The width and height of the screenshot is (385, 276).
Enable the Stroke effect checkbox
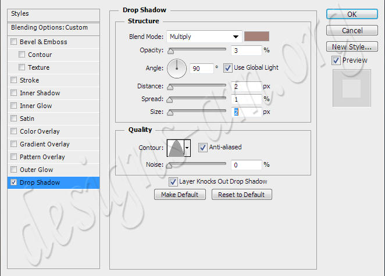point(14,80)
